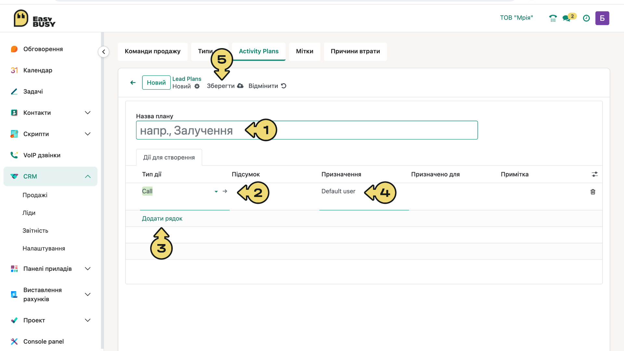Click the Новий button
Image resolution: width=624 pixels, height=351 pixels.
point(156,83)
